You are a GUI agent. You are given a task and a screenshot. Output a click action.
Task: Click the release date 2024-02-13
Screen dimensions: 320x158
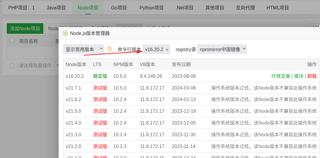pos(184,100)
